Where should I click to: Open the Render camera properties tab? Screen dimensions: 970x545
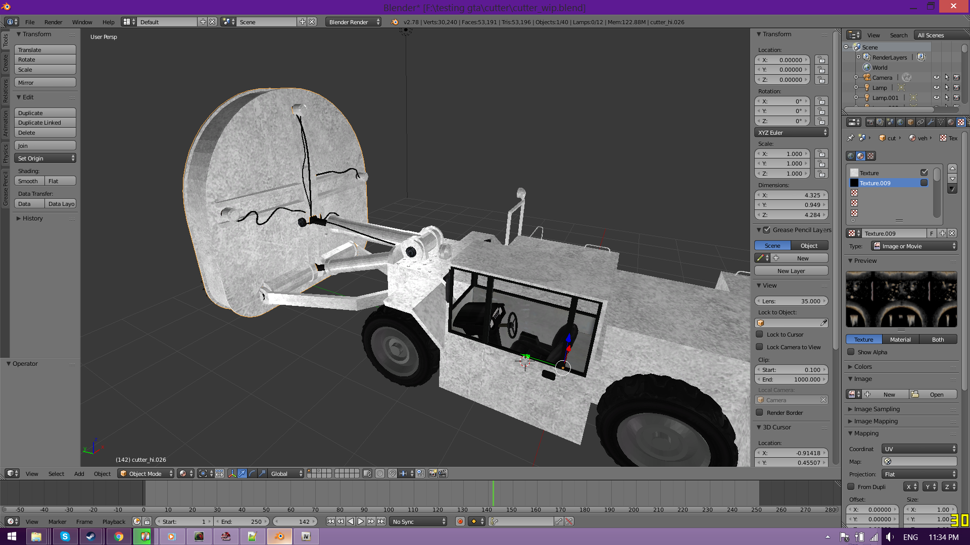(870, 122)
